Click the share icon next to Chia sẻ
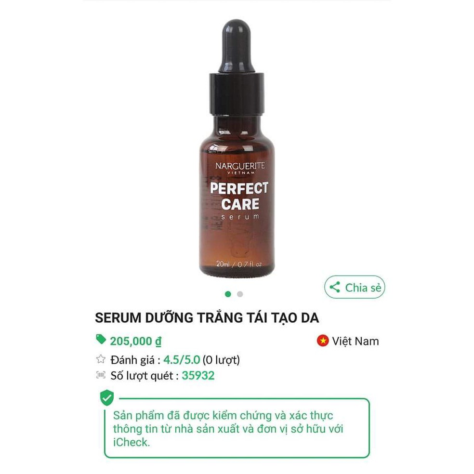The width and height of the screenshot is (474, 474). (335, 287)
